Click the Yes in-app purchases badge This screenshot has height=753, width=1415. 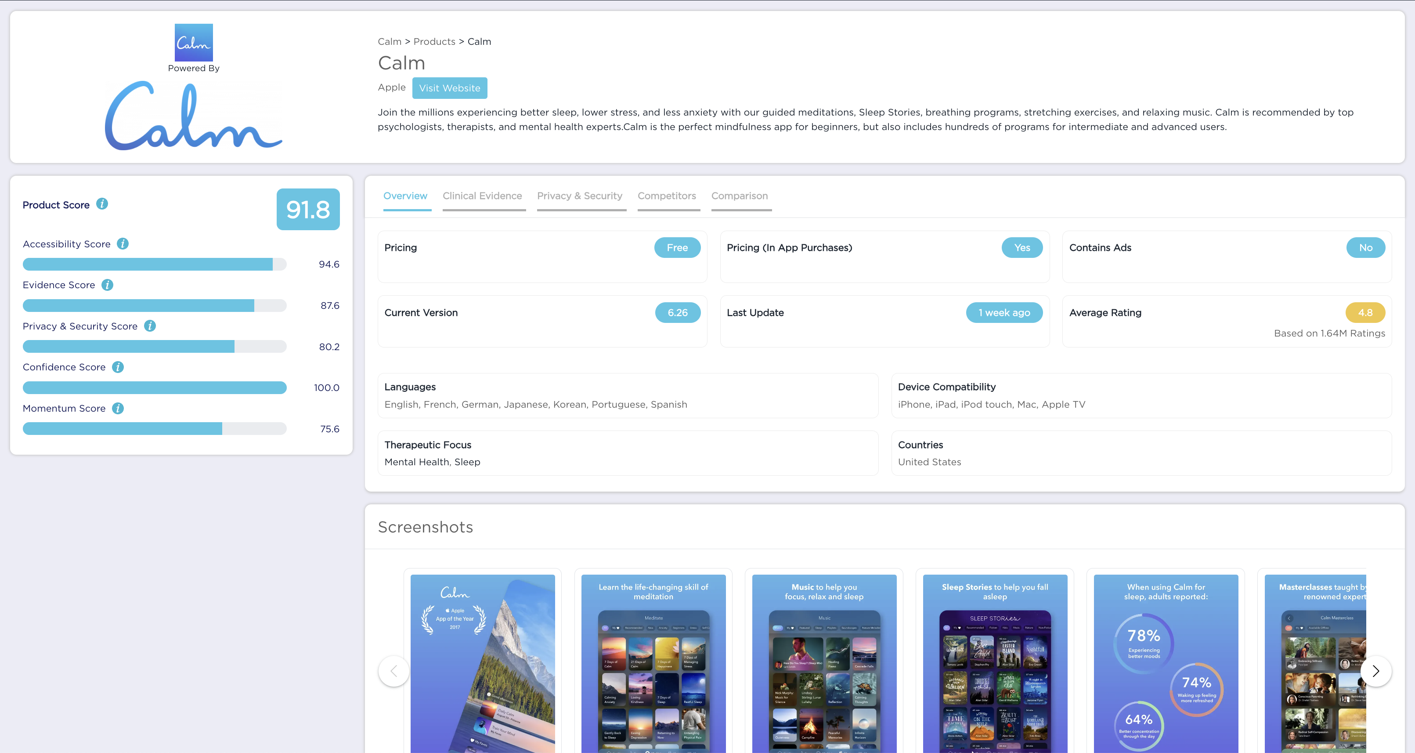click(x=1022, y=247)
